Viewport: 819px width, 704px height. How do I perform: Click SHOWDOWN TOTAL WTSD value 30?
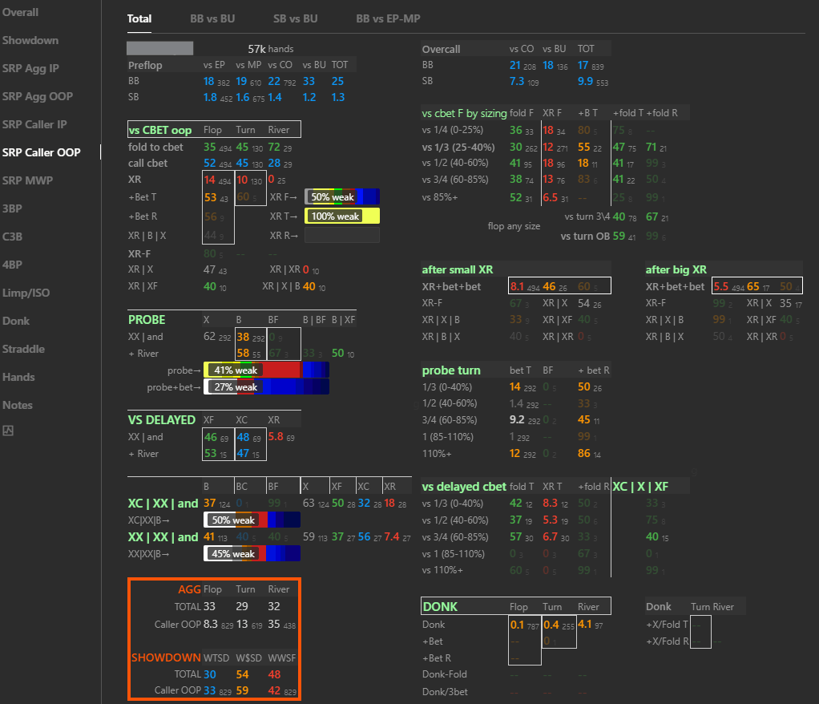[x=209, y=674]
